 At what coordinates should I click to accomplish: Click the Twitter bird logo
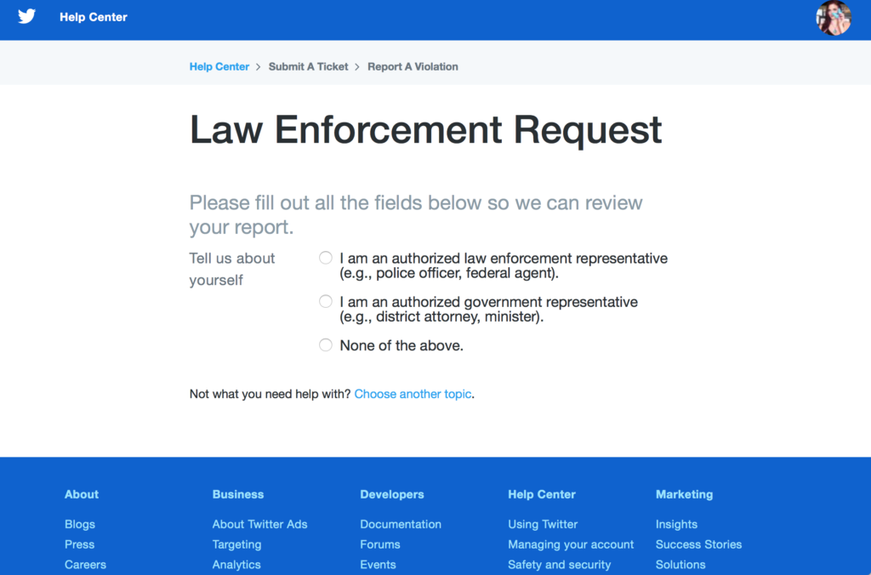[x=26, y=16]
